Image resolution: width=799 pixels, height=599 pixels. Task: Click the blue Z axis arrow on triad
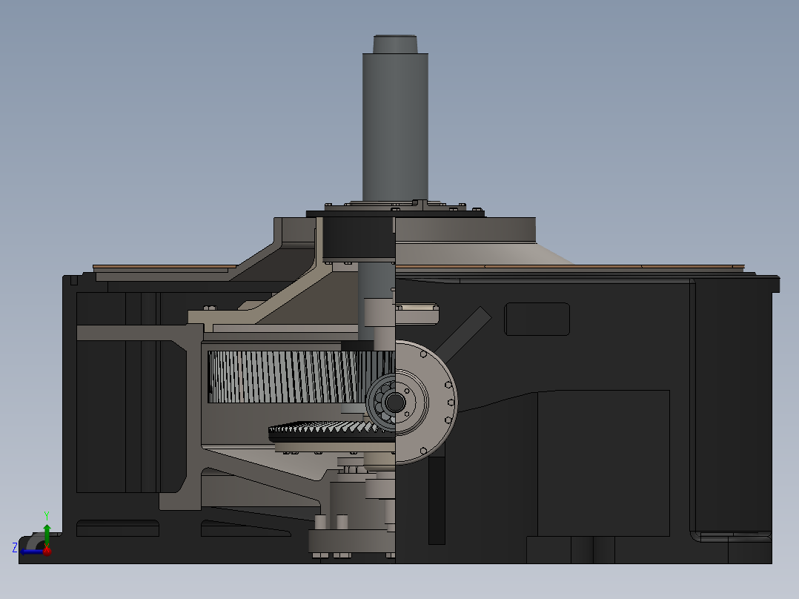tap(30, 552)
